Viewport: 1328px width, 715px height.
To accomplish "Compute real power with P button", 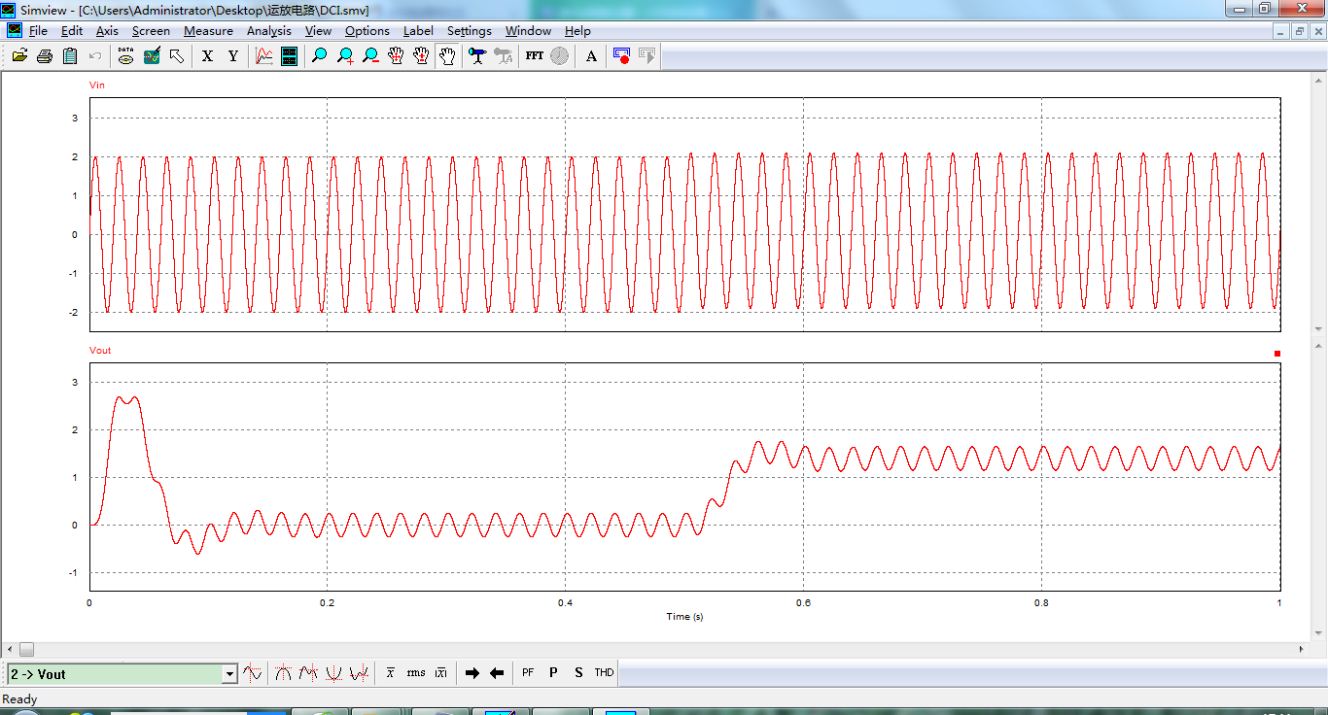I will point(553,672).
